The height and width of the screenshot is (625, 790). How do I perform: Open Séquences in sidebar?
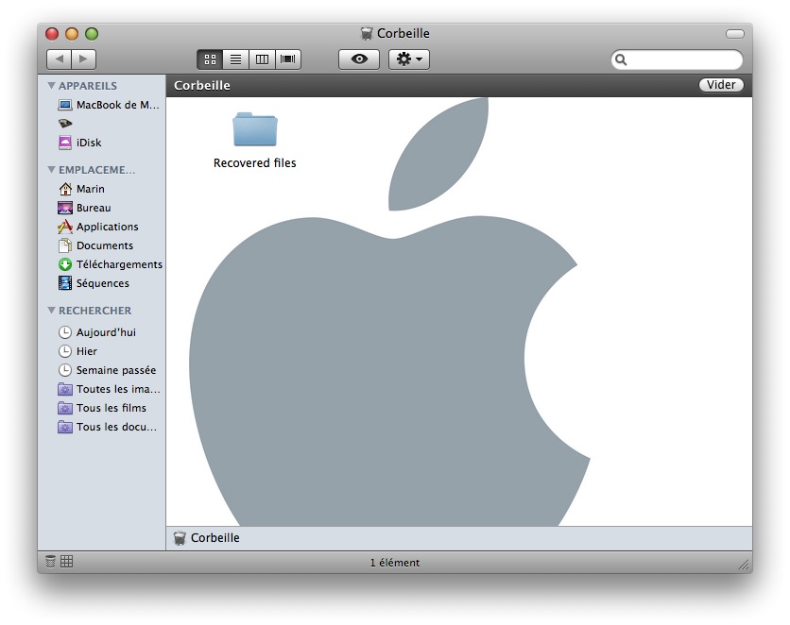tap(102, 283)
